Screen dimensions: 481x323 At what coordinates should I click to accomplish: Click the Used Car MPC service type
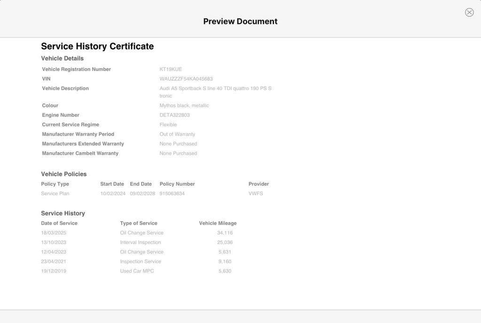pos(137,271)
